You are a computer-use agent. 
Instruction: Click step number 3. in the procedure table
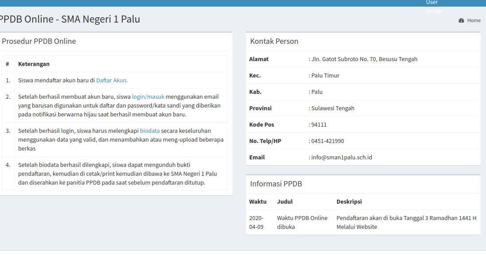click(8, 131)
